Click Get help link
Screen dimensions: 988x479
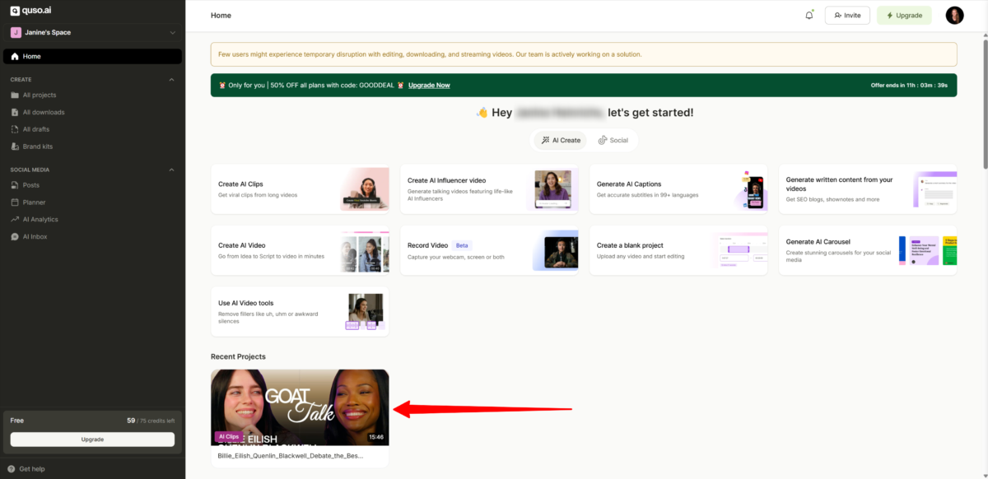coord(32,469)
